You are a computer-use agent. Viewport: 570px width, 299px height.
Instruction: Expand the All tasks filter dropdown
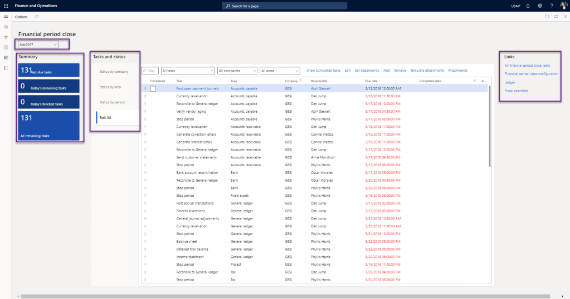(x=187, y=71)
